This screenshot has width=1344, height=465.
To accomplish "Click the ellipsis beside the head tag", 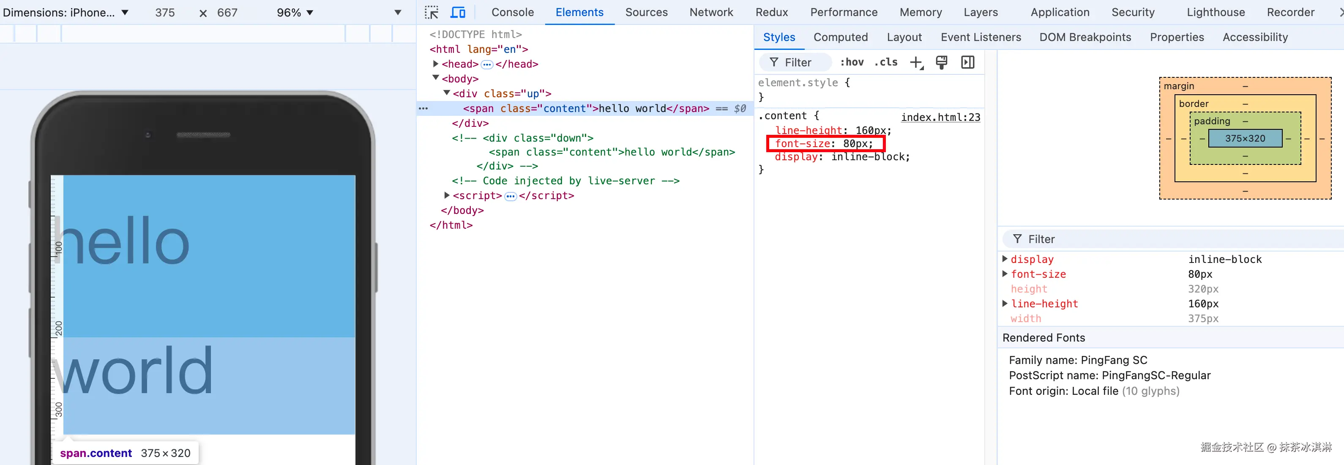I will 487,64.
